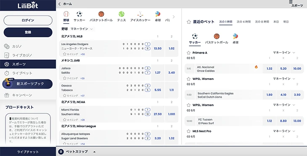Favorite the Miami Florida game star

pyautogui.click(x=65, y=120)
